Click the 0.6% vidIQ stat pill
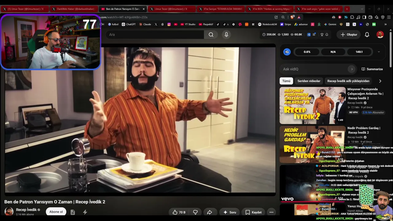 tap(307, 52)
